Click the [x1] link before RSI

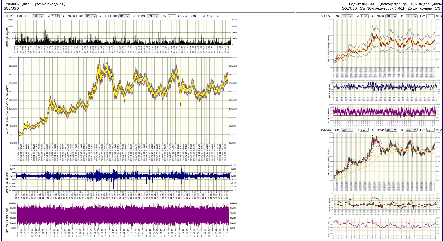(101, 16)
